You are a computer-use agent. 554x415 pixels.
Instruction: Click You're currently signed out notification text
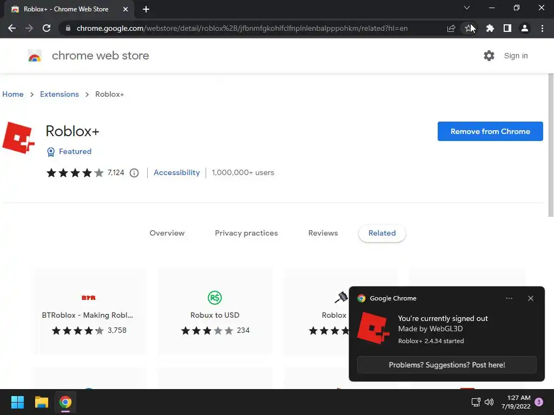pyautogui.click(x=443, y=318)
